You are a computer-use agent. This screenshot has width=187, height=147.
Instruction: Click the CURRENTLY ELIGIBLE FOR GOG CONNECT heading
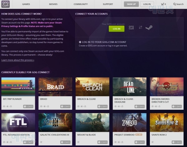[x=26, y=72]
